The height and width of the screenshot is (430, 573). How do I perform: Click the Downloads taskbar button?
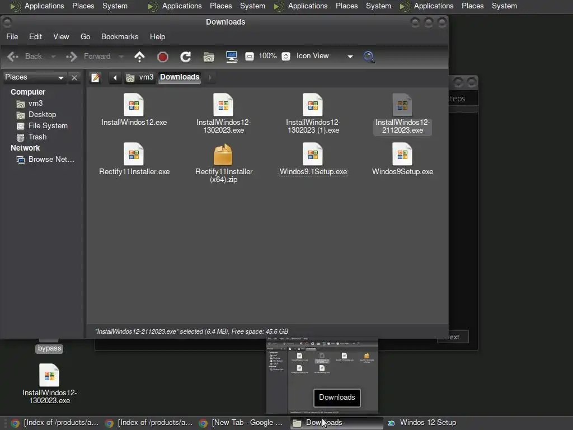tap(336, 423)
